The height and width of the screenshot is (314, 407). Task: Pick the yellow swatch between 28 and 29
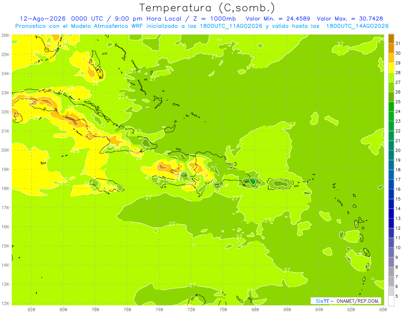[391, 67]
